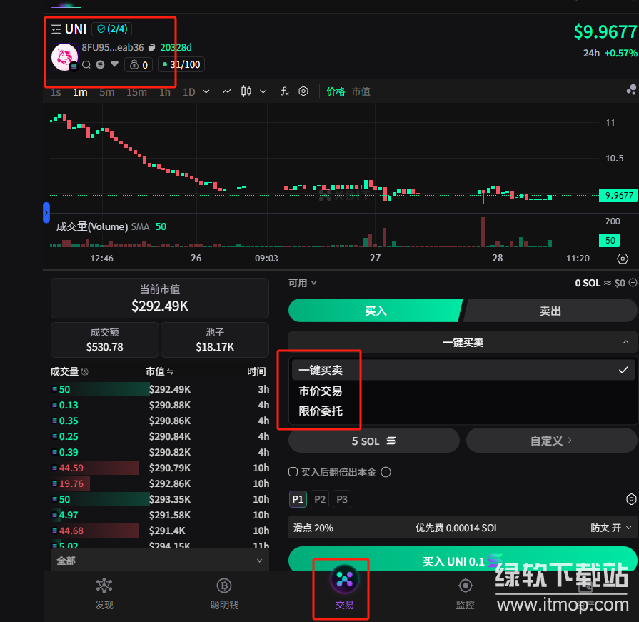Viewport: 639px width, 622px height.
Task: Click the 5 SOL amount button
Action: point(373,441)
